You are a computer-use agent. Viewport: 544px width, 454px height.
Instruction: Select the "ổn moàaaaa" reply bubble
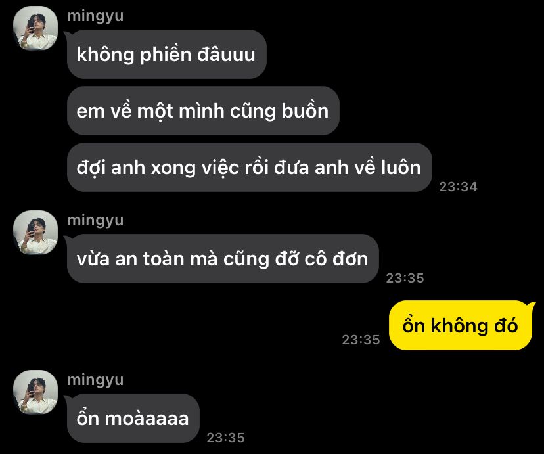click(x=133, y=419)
